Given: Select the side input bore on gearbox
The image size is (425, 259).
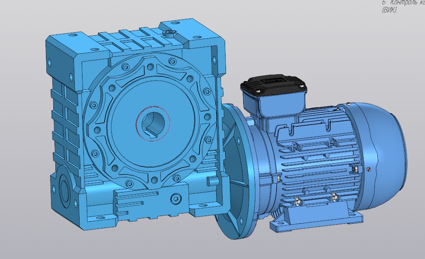Looking at the screenshot, I should 64,189.
